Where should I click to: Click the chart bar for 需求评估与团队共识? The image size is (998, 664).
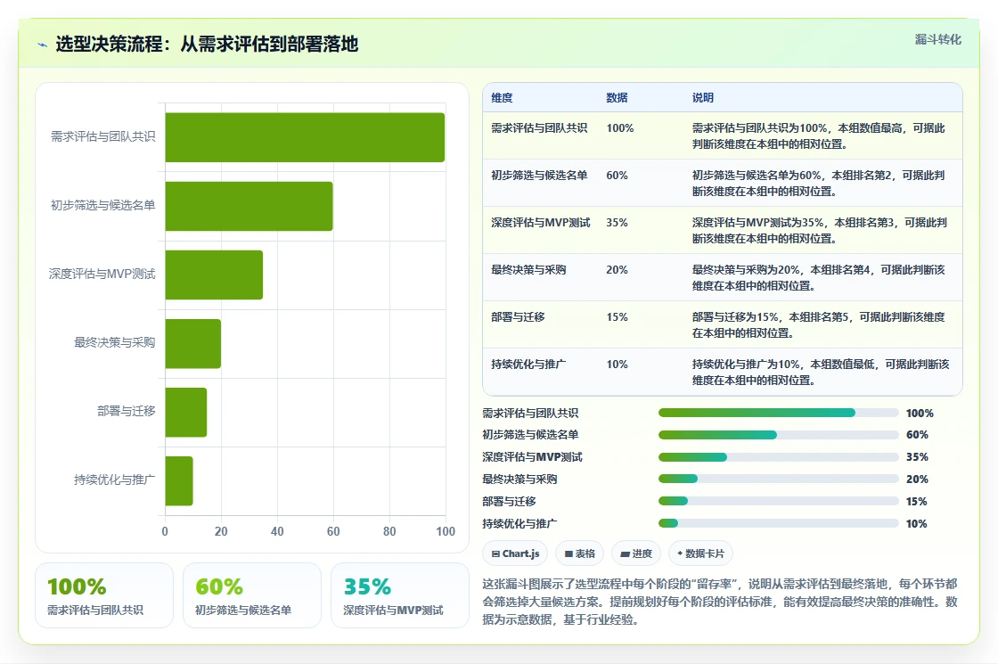tap(305, 137)
